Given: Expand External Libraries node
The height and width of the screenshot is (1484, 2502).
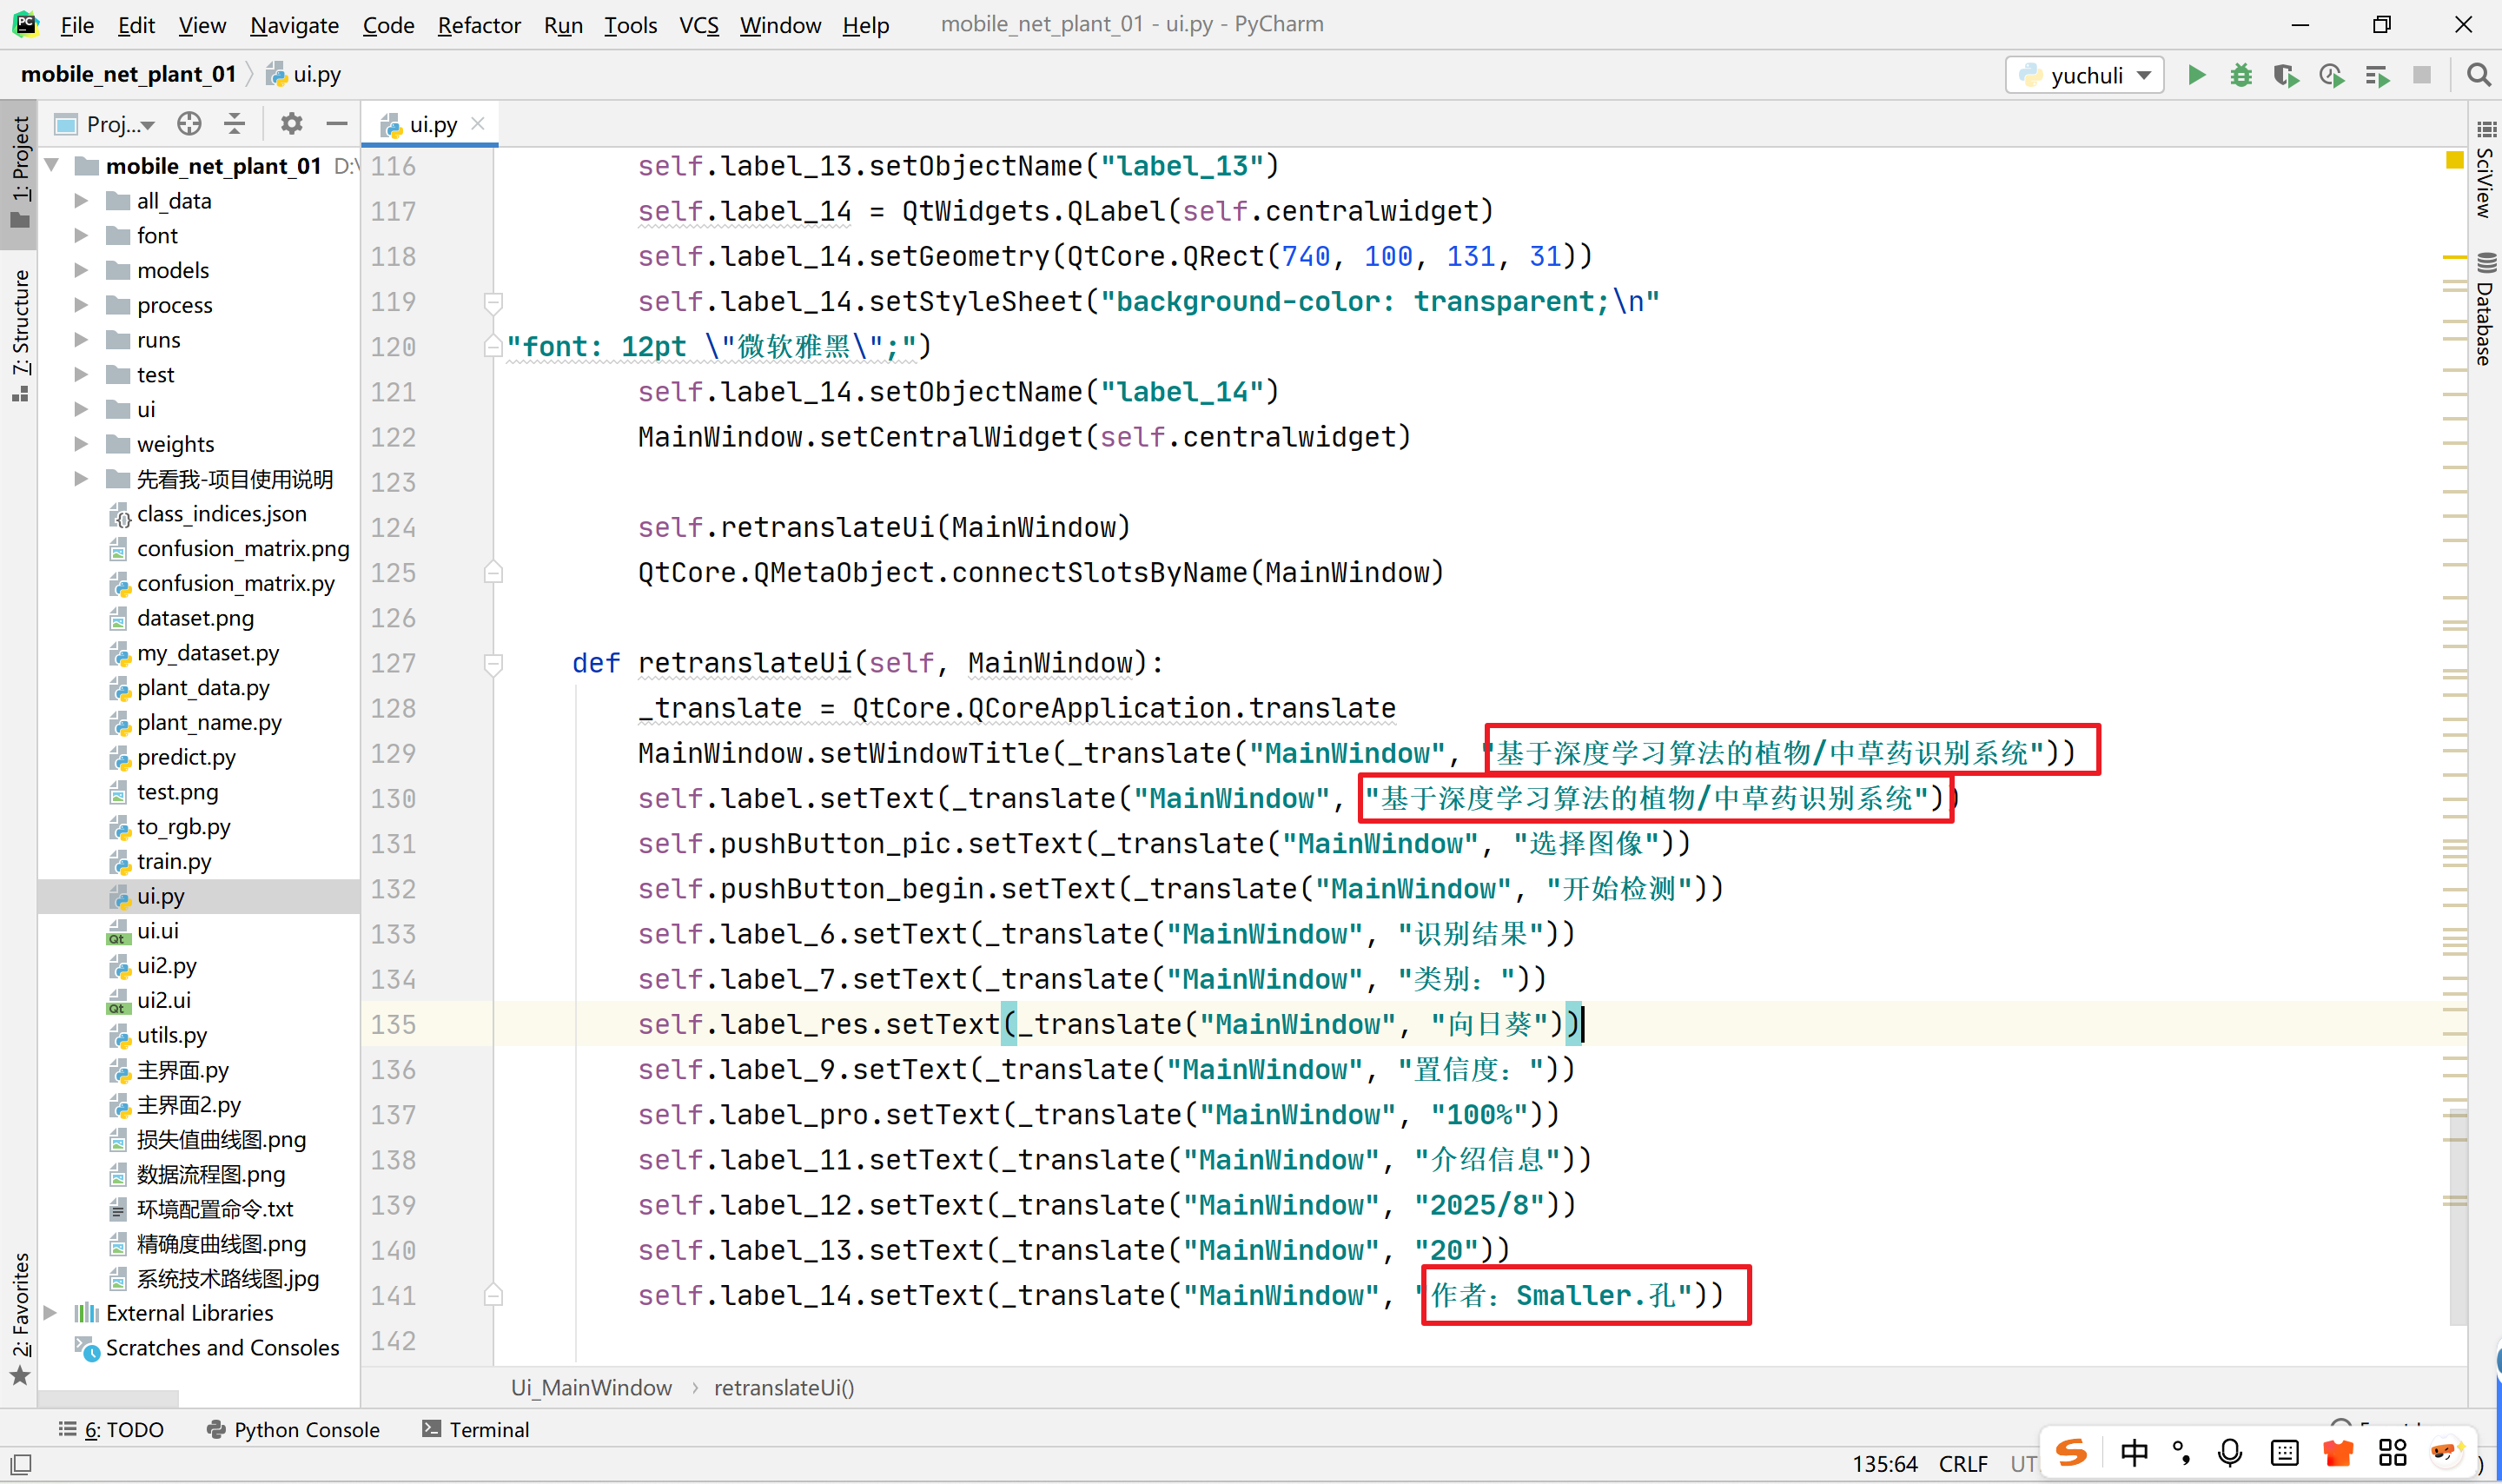Looking at the screenshot, I should coord(51,1313).
